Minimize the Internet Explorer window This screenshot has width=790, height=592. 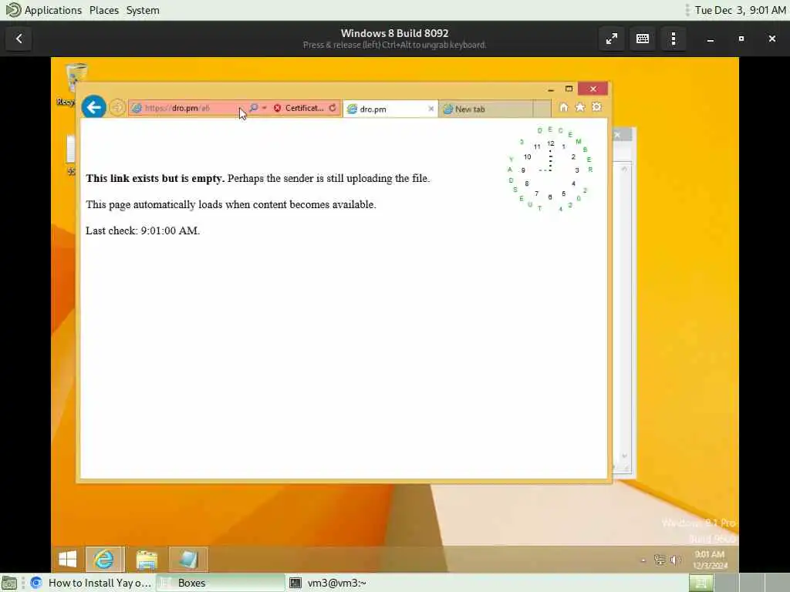tap(551, 89)
